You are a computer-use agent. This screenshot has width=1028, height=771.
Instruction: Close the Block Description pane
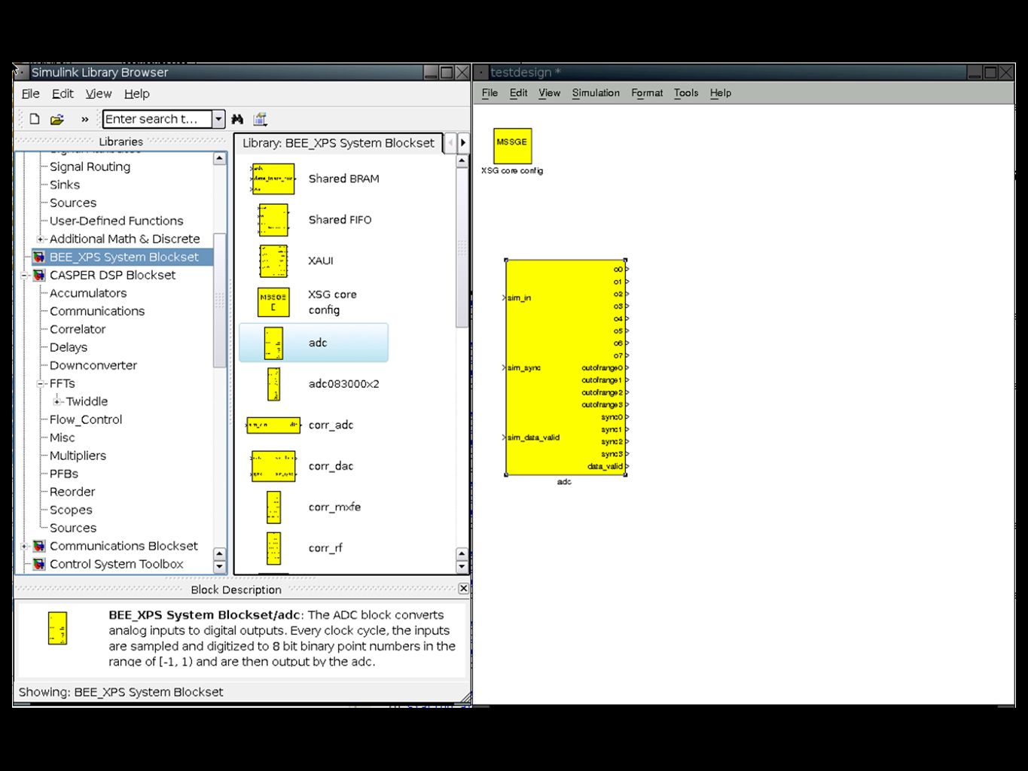[x=463, y=589]
